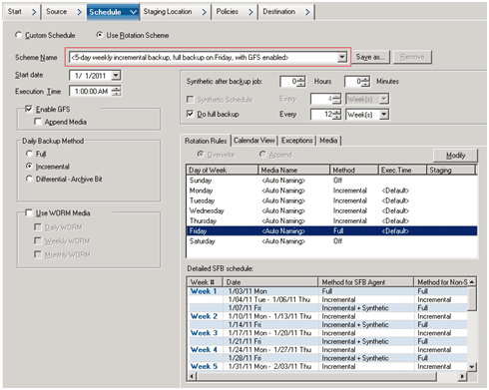Viewport: 489px width, 390px height.
Task: Select the Use Rotation Scheme option
Action: [99, 35]
